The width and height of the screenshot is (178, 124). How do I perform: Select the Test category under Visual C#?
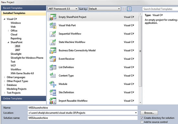tap(13, 62)
